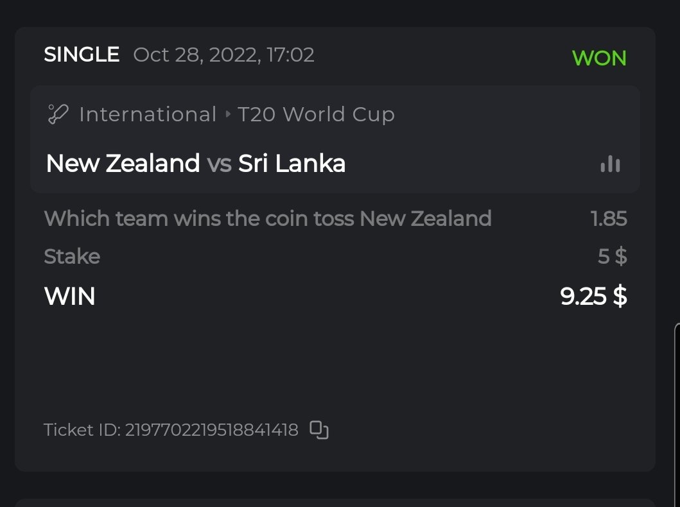Open the International category link
The height and width of the screenshot is (507, 680).
point(148,115)
